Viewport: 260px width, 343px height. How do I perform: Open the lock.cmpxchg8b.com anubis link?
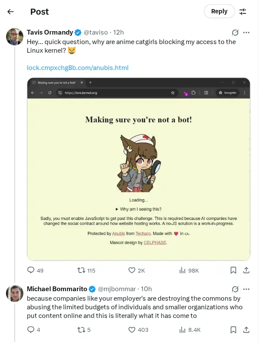78,68
